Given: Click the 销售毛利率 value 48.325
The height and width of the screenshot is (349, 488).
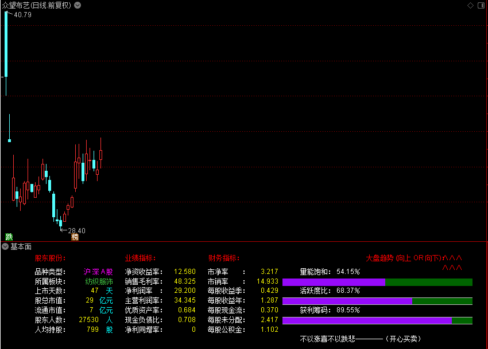Looking at the screenshot, I should click(x=185, y=281).
